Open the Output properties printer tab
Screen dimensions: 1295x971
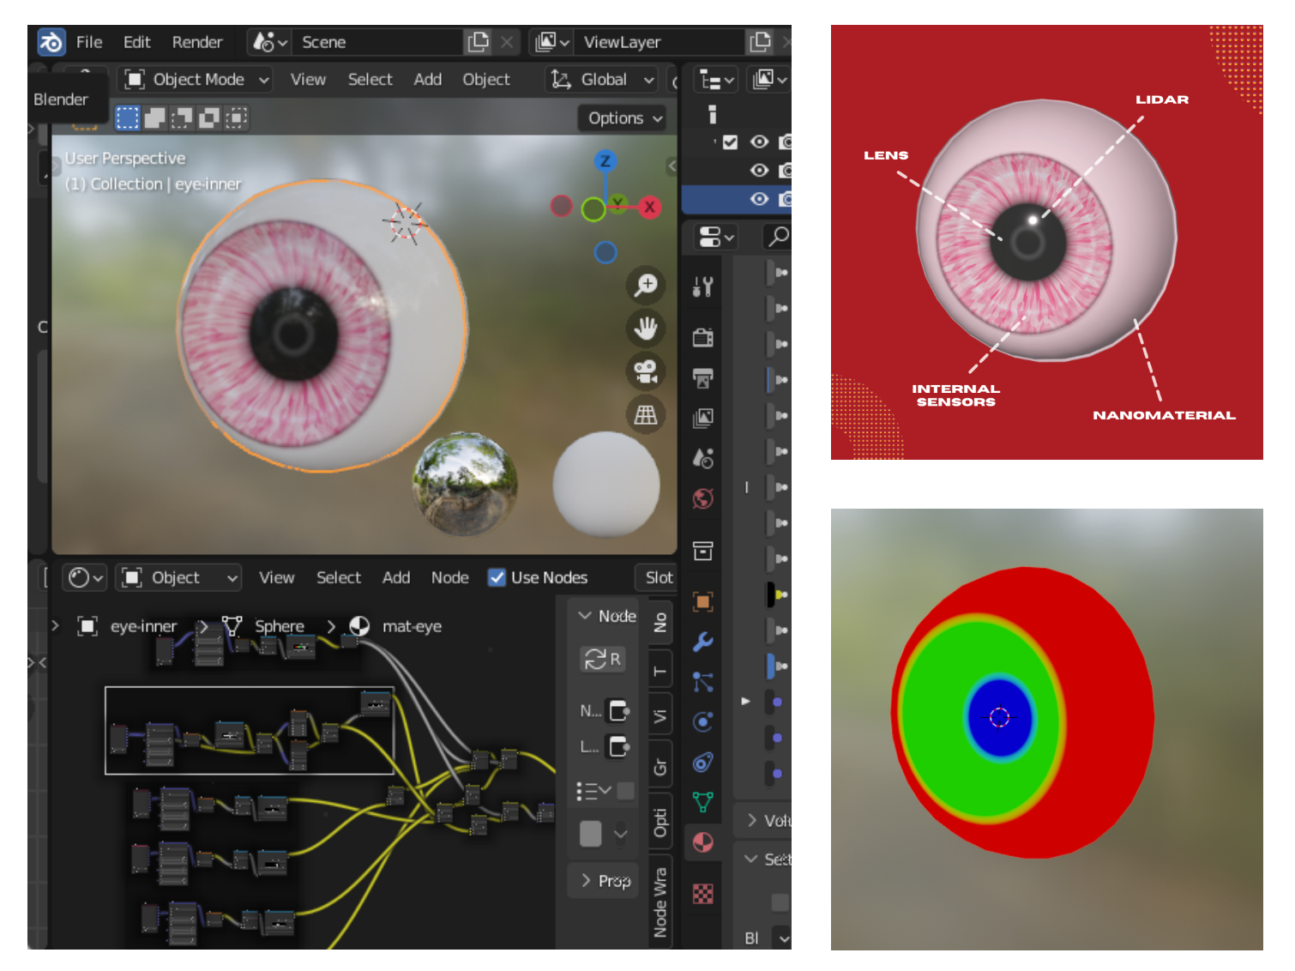703,377
